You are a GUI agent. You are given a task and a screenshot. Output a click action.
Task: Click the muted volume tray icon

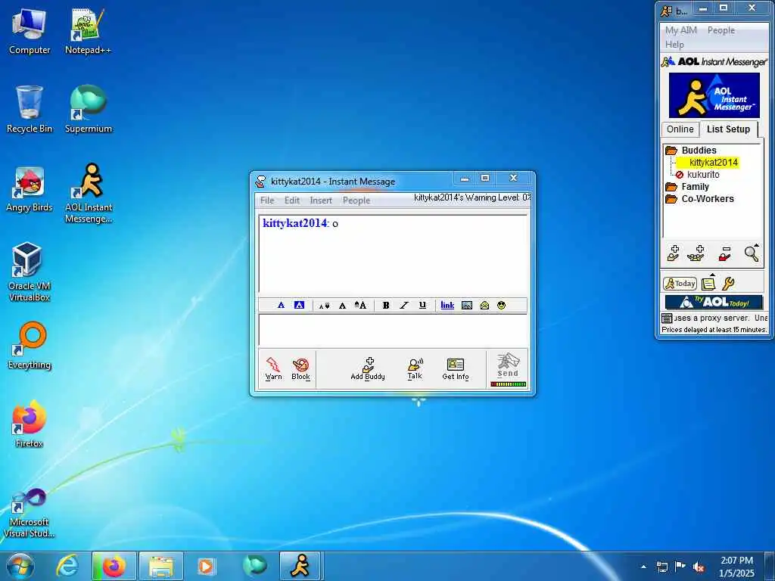pyautogui.click(x=699, y=567)
